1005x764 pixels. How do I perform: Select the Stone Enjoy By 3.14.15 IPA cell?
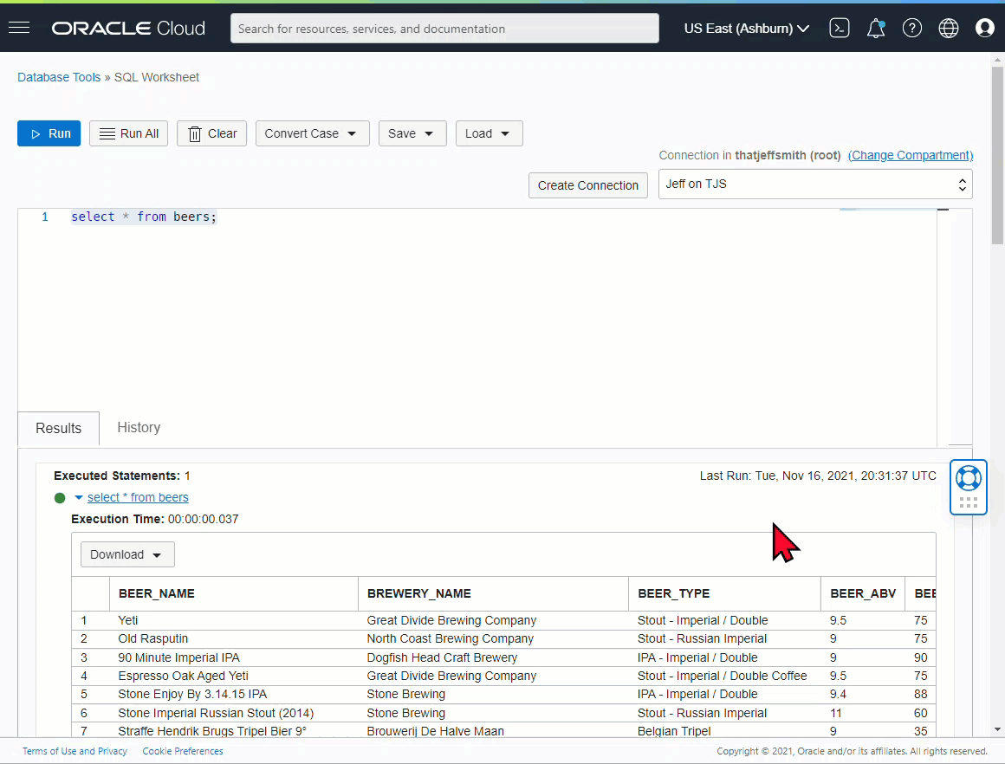click(234, 694)
